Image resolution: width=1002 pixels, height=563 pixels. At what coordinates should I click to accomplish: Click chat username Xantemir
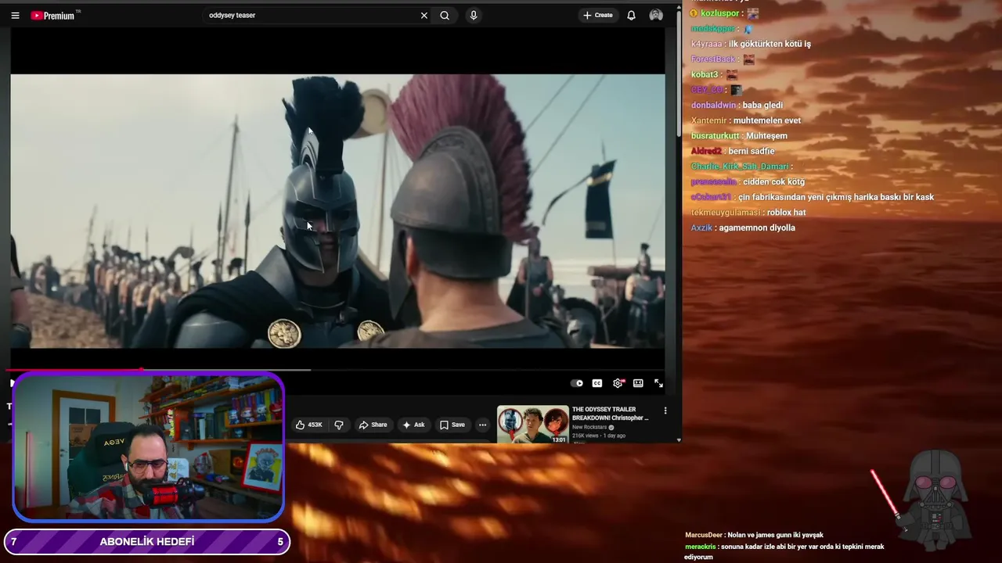[x=708, y=120]
